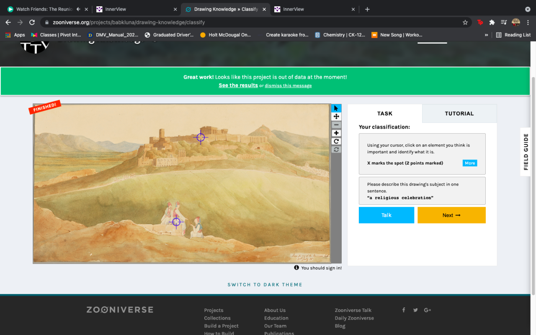Screen dimensions: 536x335
Task: Click the yellow Next button
Action: pos(451,215)
